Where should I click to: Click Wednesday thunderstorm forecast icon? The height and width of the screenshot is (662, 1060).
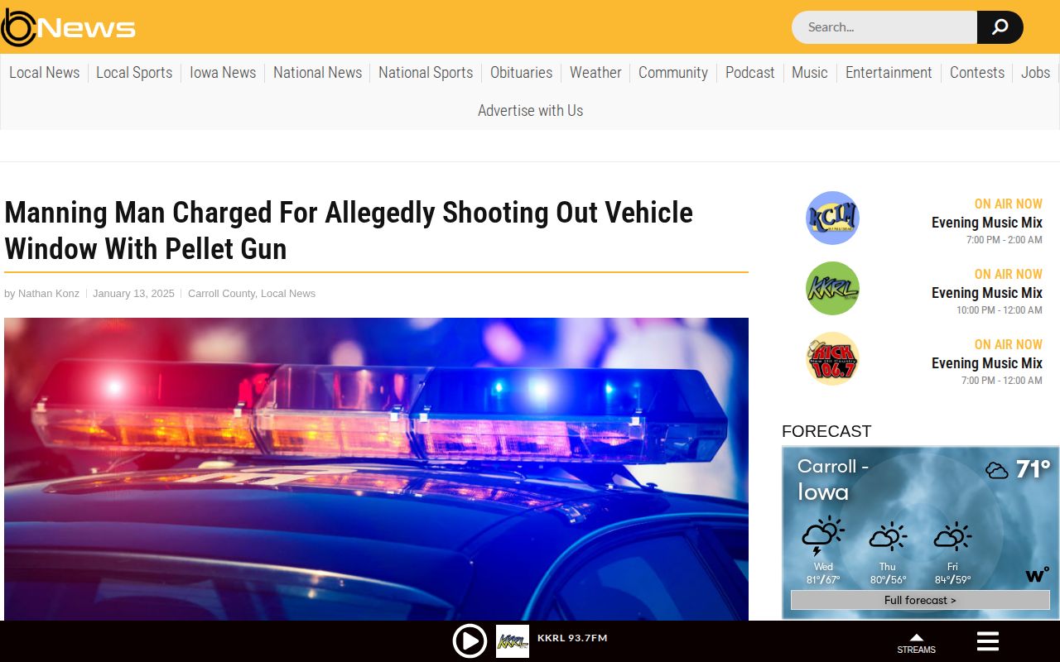[822, 536]
